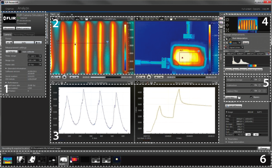Viewport: 272px width, 168px height.
Task: Enable the Auto calibrate checkbox
Action: click(x=20, y=52)
